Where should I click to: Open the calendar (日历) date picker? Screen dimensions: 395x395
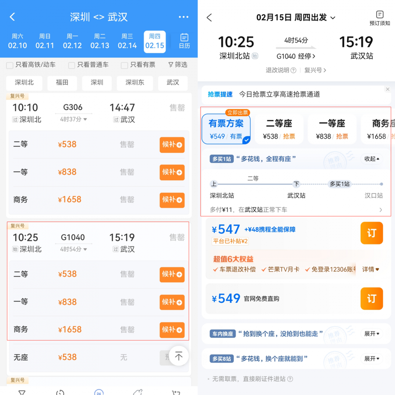click(x=184, y=41)
